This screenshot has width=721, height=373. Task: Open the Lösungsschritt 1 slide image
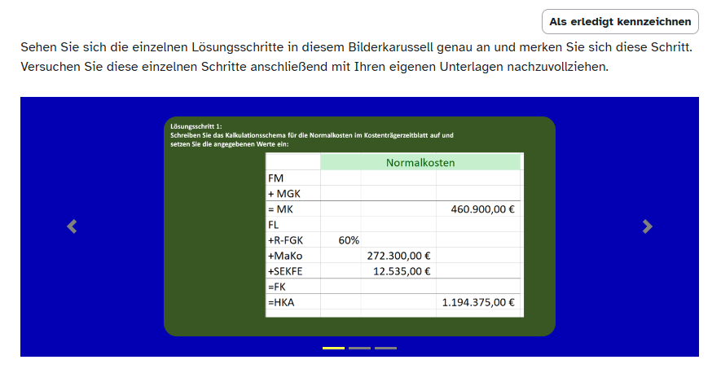pyautogui.click(x=359, y=226)
